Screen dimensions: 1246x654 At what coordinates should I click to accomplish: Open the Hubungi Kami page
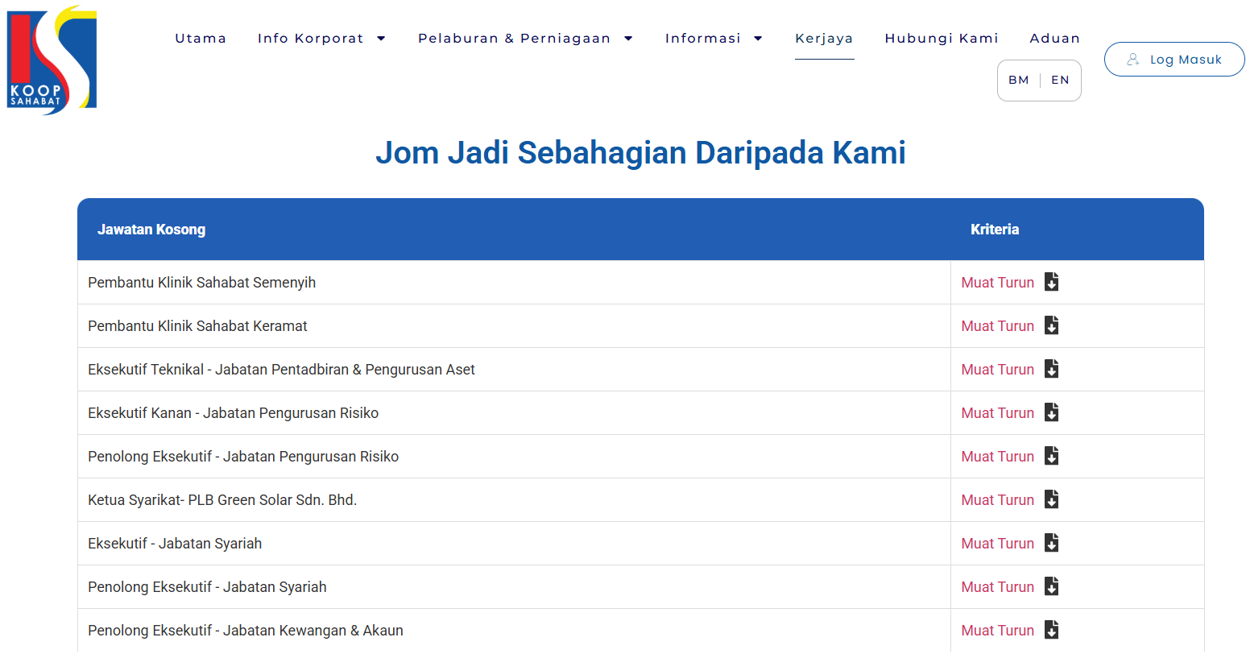942,39
